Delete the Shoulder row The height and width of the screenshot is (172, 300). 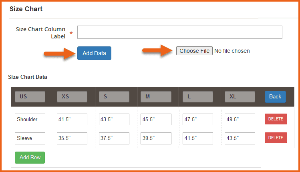276,119
